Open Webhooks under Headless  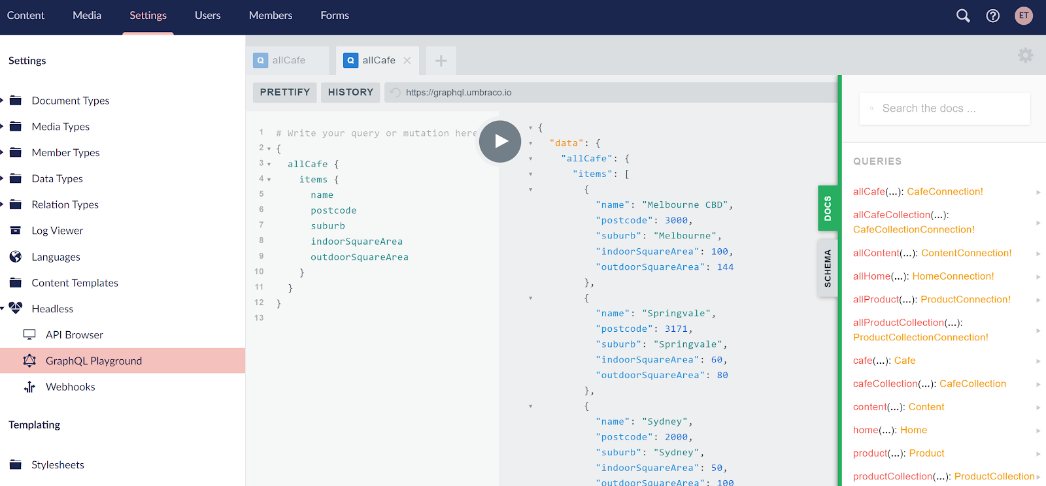coord(71,387)
